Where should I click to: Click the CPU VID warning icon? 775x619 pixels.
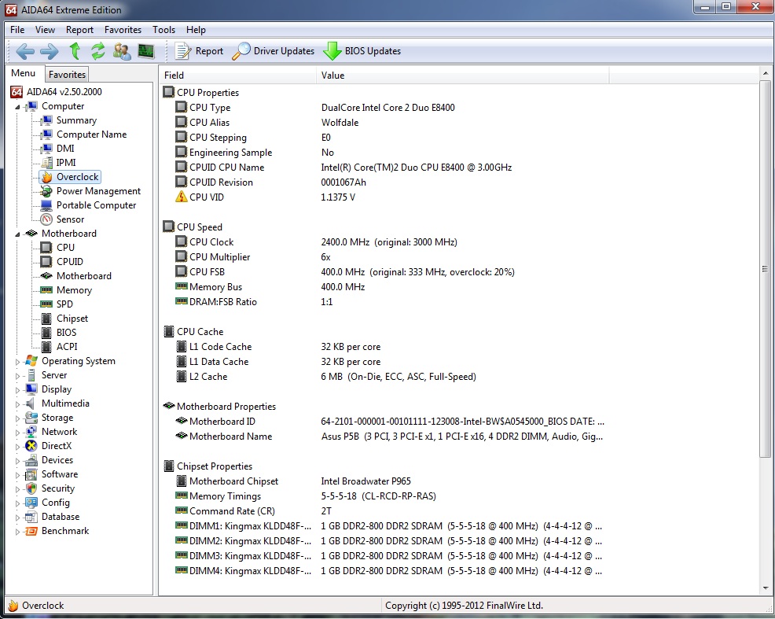pyautogui.click(x=182, y=197)
